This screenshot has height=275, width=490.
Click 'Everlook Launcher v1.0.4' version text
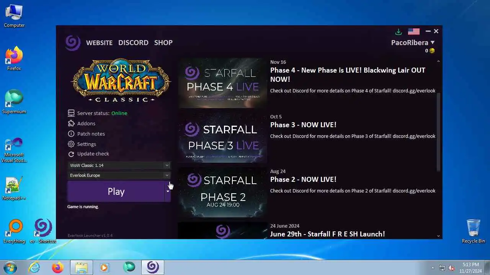pyautogui.click(x=90, y=235)
